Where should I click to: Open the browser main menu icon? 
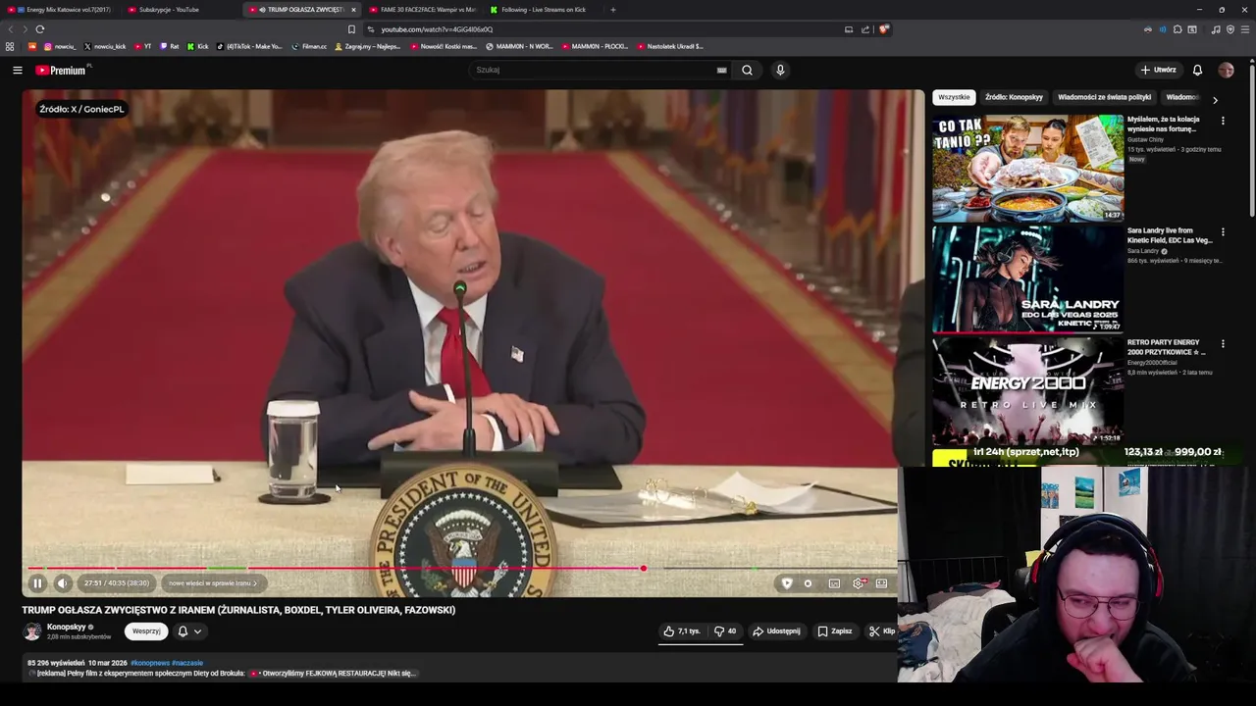(x=1244, y=29)
